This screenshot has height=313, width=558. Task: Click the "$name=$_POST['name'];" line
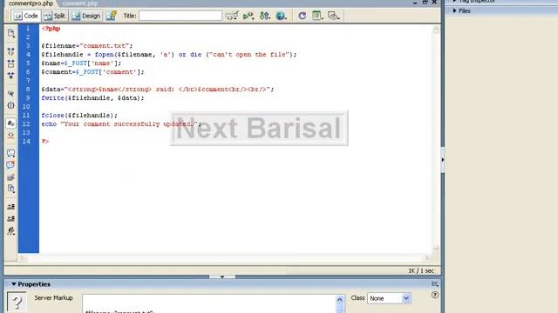pyautogui.click(x=81, y=63)
